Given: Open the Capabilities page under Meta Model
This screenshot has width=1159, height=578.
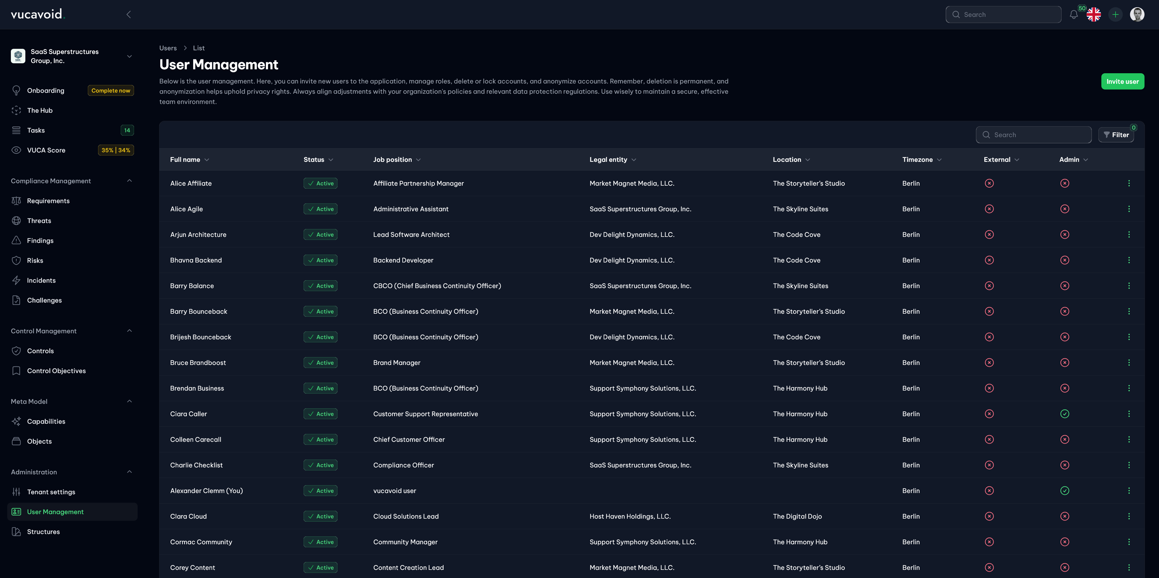Looking at the screenshot, I should [x=46, y=421].
